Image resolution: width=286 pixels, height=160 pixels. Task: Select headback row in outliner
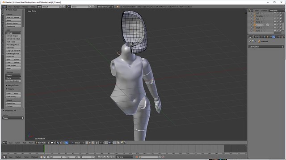pyautogui.click(x=260, y=25)
